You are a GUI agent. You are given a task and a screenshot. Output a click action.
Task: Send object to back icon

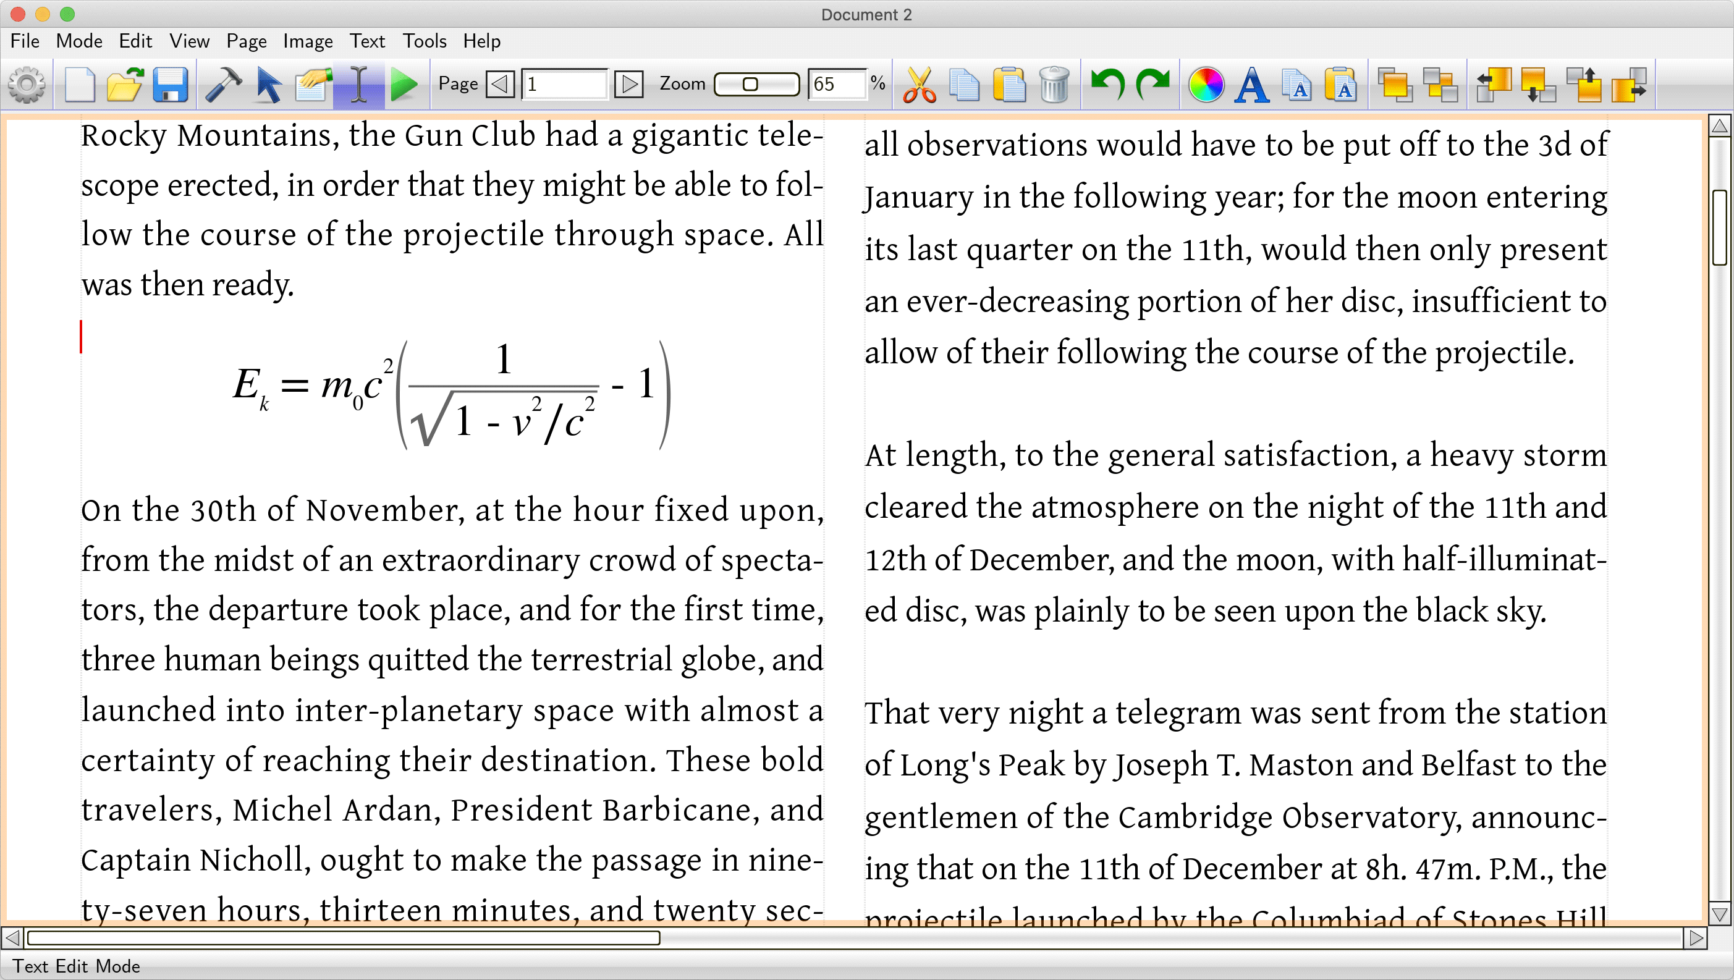click(x=1539, y=84)
